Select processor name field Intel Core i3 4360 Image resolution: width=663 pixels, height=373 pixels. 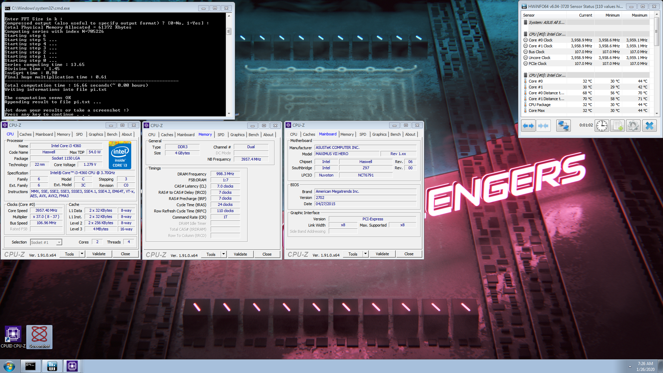click(66, 146)
